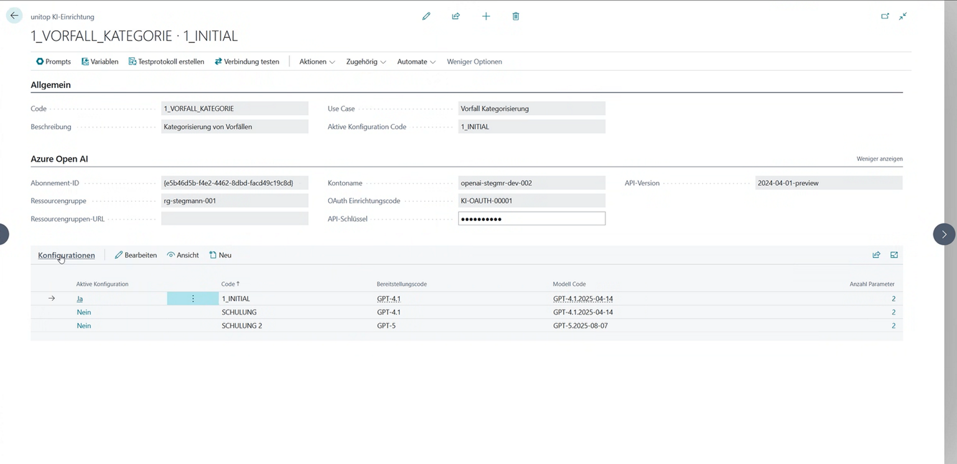Viewport: 957px width, 464px height.
Task: Click Weniger anzeigen link
Action: coord(879,159)
